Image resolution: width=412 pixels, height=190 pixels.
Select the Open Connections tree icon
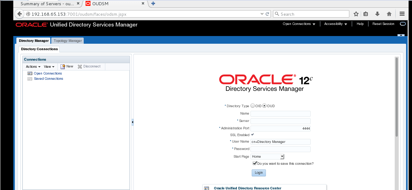click(30, 73)
